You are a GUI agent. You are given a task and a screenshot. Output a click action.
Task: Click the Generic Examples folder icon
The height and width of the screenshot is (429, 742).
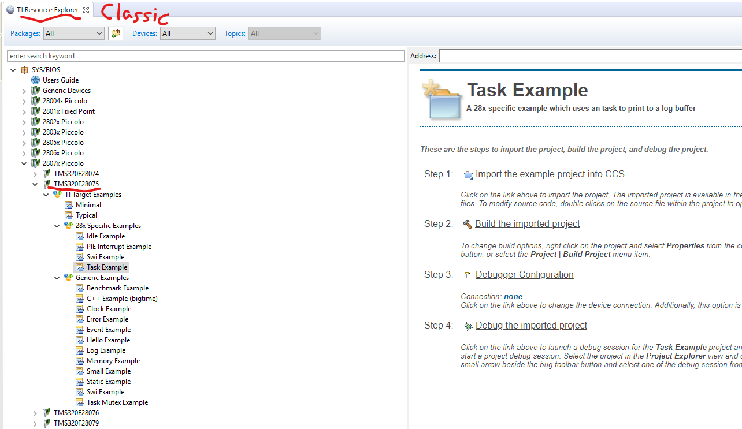click(x=69, y=278)
